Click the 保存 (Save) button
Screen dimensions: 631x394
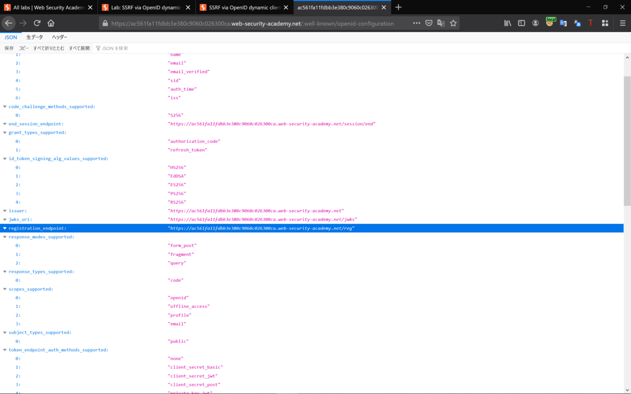9,48
